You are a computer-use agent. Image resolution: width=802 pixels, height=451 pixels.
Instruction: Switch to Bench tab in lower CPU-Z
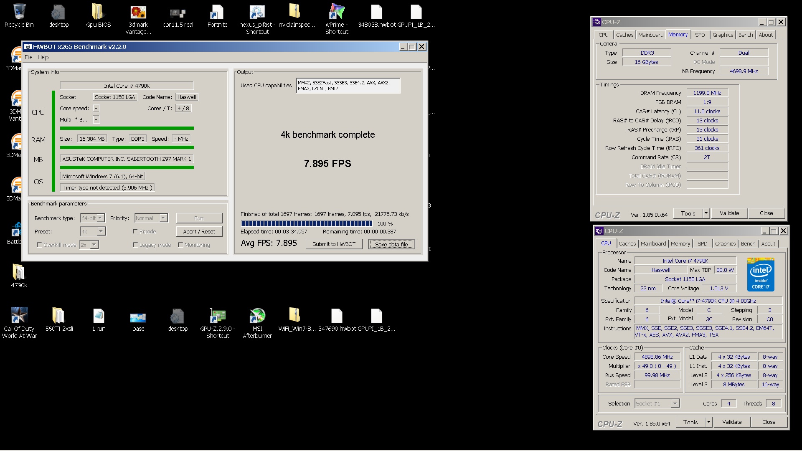(x=748, y=244)
